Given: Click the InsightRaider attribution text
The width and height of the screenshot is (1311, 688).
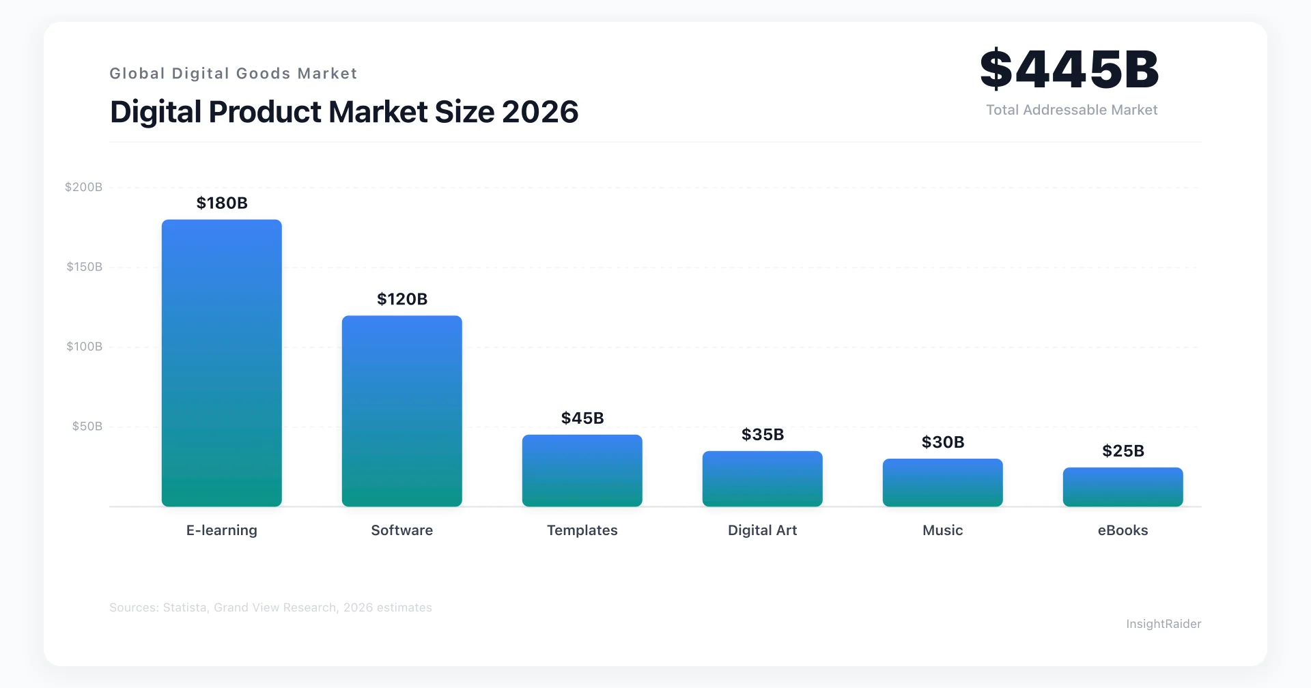Looking at the screenshot, I should point(1164,623).
